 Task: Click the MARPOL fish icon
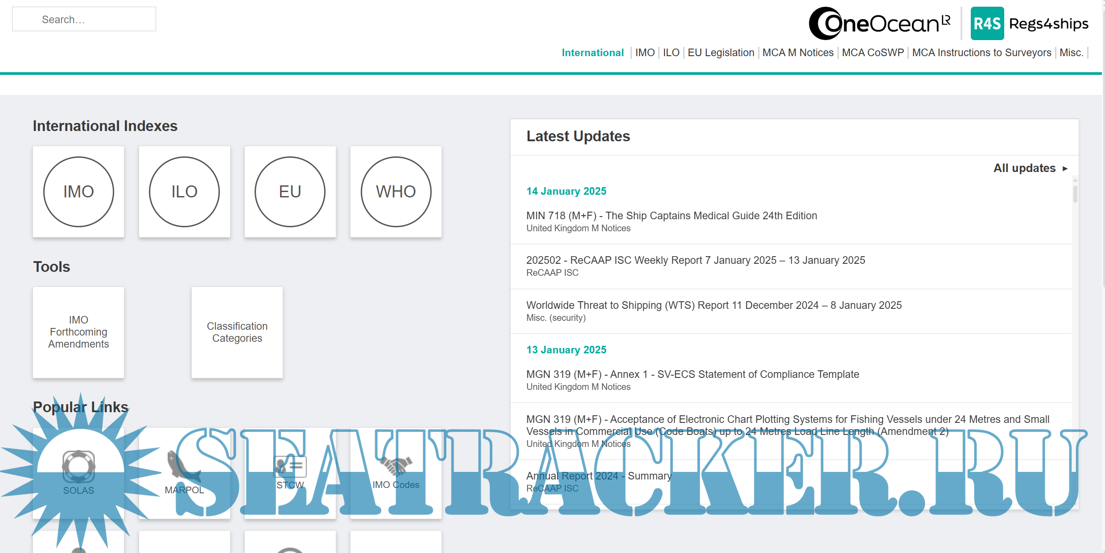pos(183,467)
